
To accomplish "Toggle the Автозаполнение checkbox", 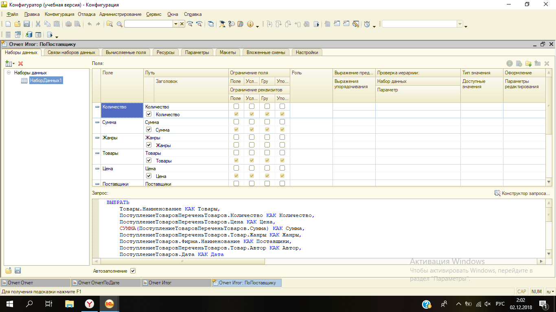I will [133, 271].
